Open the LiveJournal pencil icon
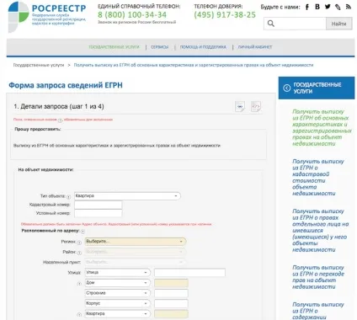The image size is (357, 320). (338, 7)
